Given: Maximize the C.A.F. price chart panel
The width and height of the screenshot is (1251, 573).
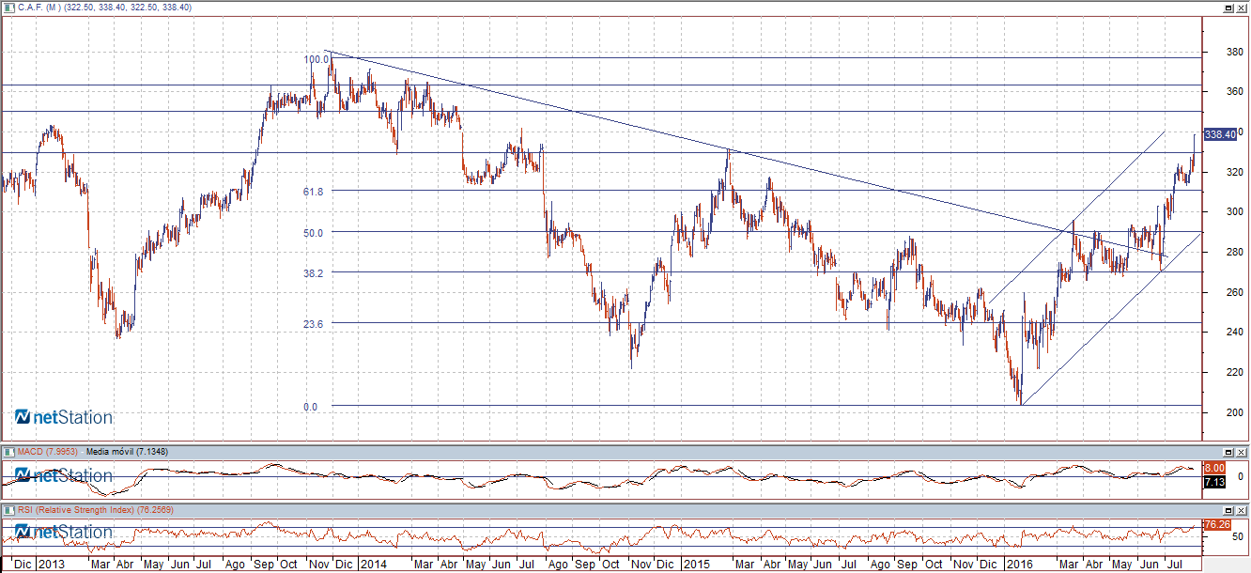Looking at the screenshot, I should (x=1228, y=7).
